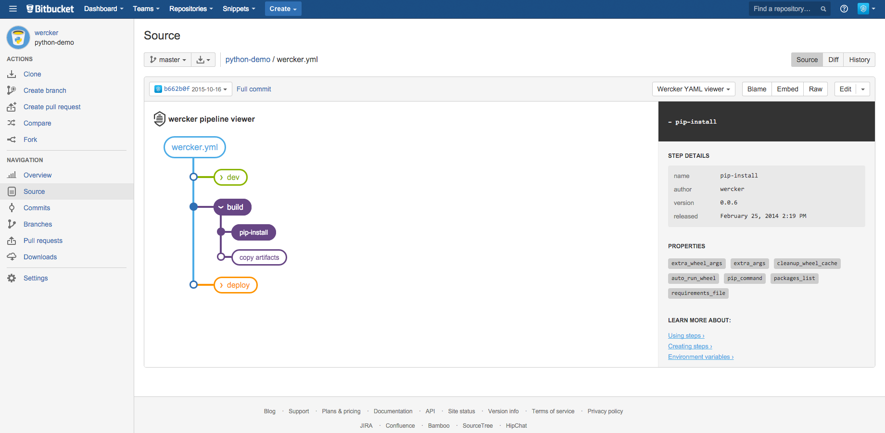Open the Repositories menu
Screen dimensions: 885x433
coord(191,9)
